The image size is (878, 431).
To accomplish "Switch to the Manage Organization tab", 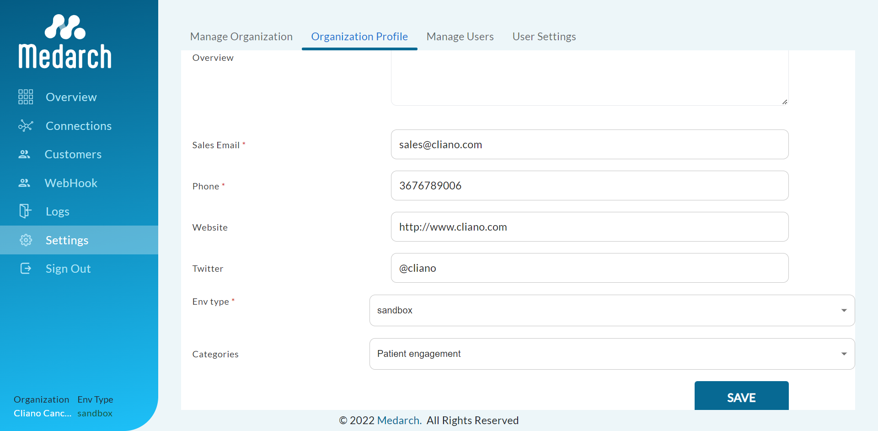I will tap(241, 37).
